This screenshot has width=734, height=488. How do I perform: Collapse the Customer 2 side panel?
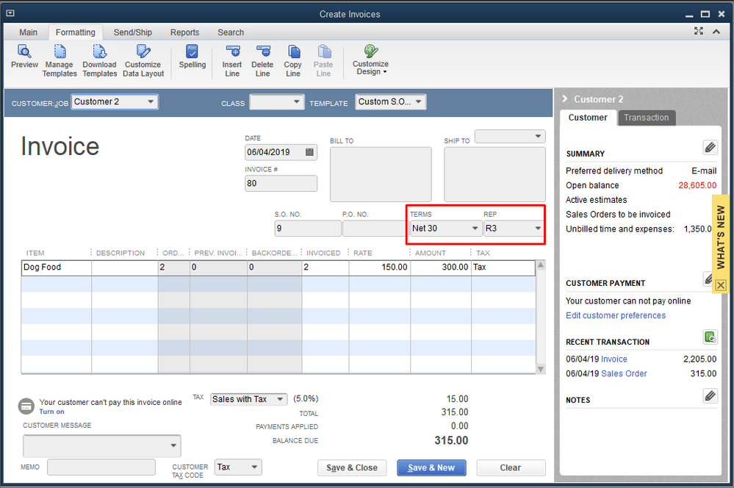click(x=565, y=98)
